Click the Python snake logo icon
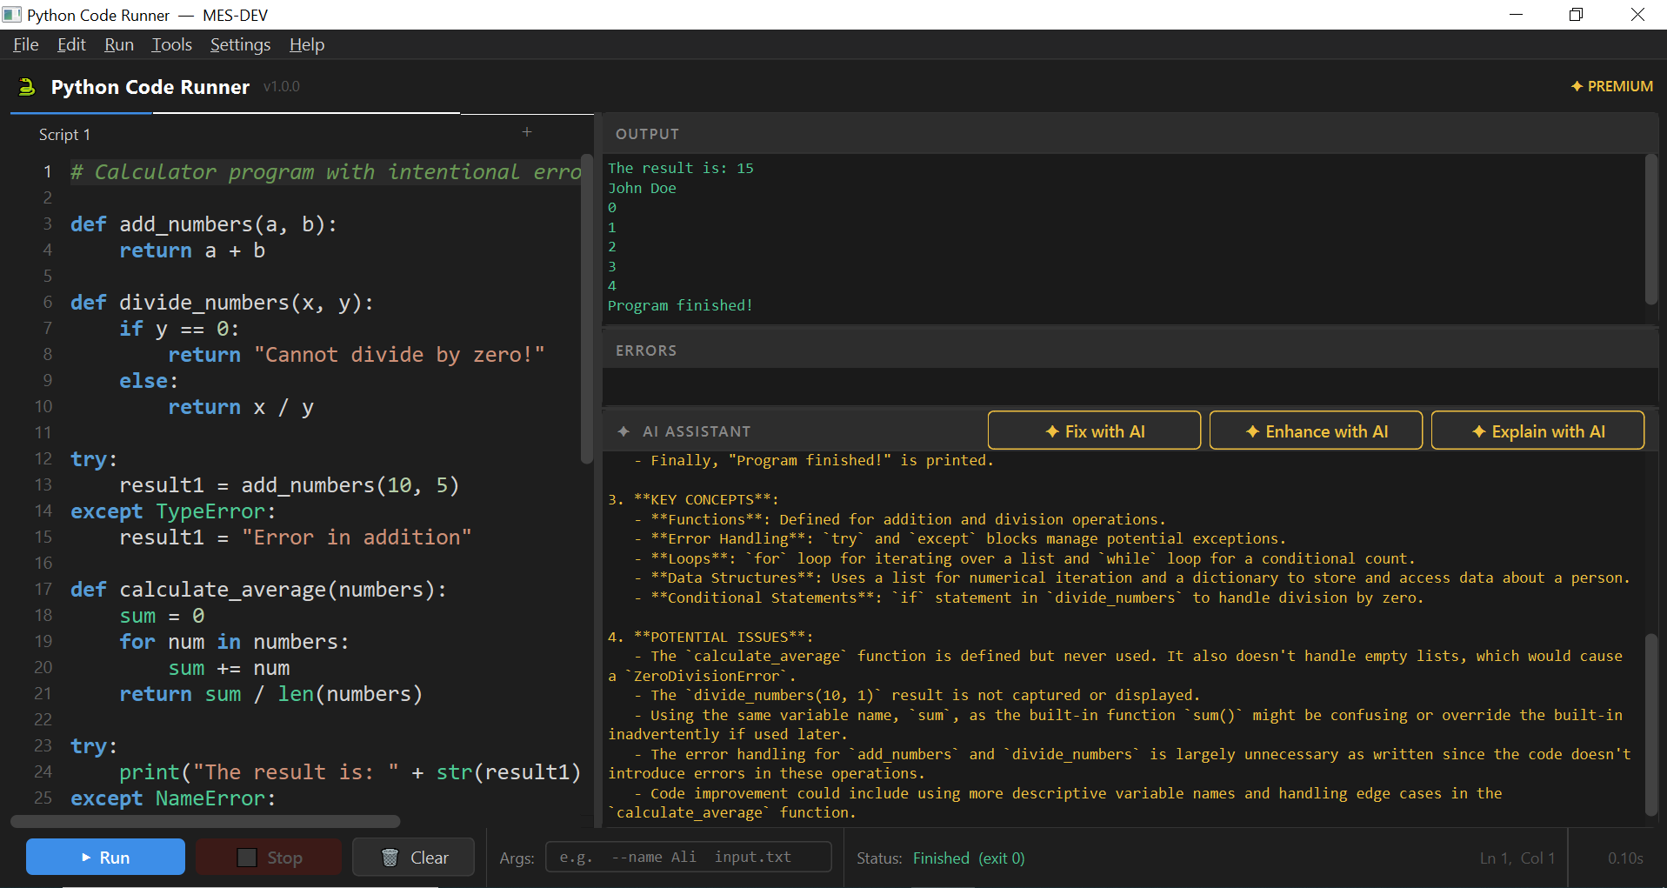The height and width of the screenshot is (888, 1667). click(27, 86)
